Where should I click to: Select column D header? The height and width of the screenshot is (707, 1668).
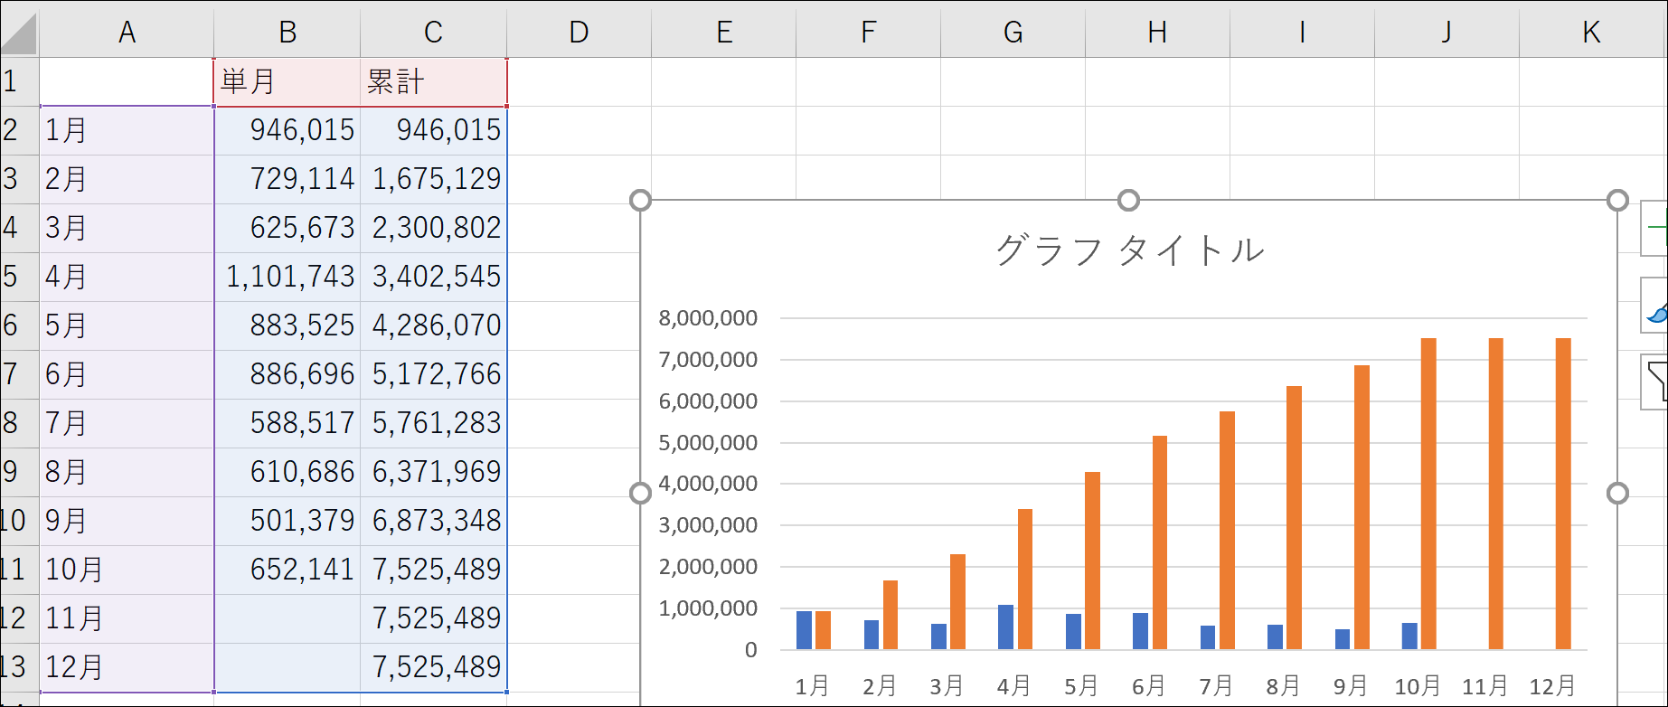579,33
